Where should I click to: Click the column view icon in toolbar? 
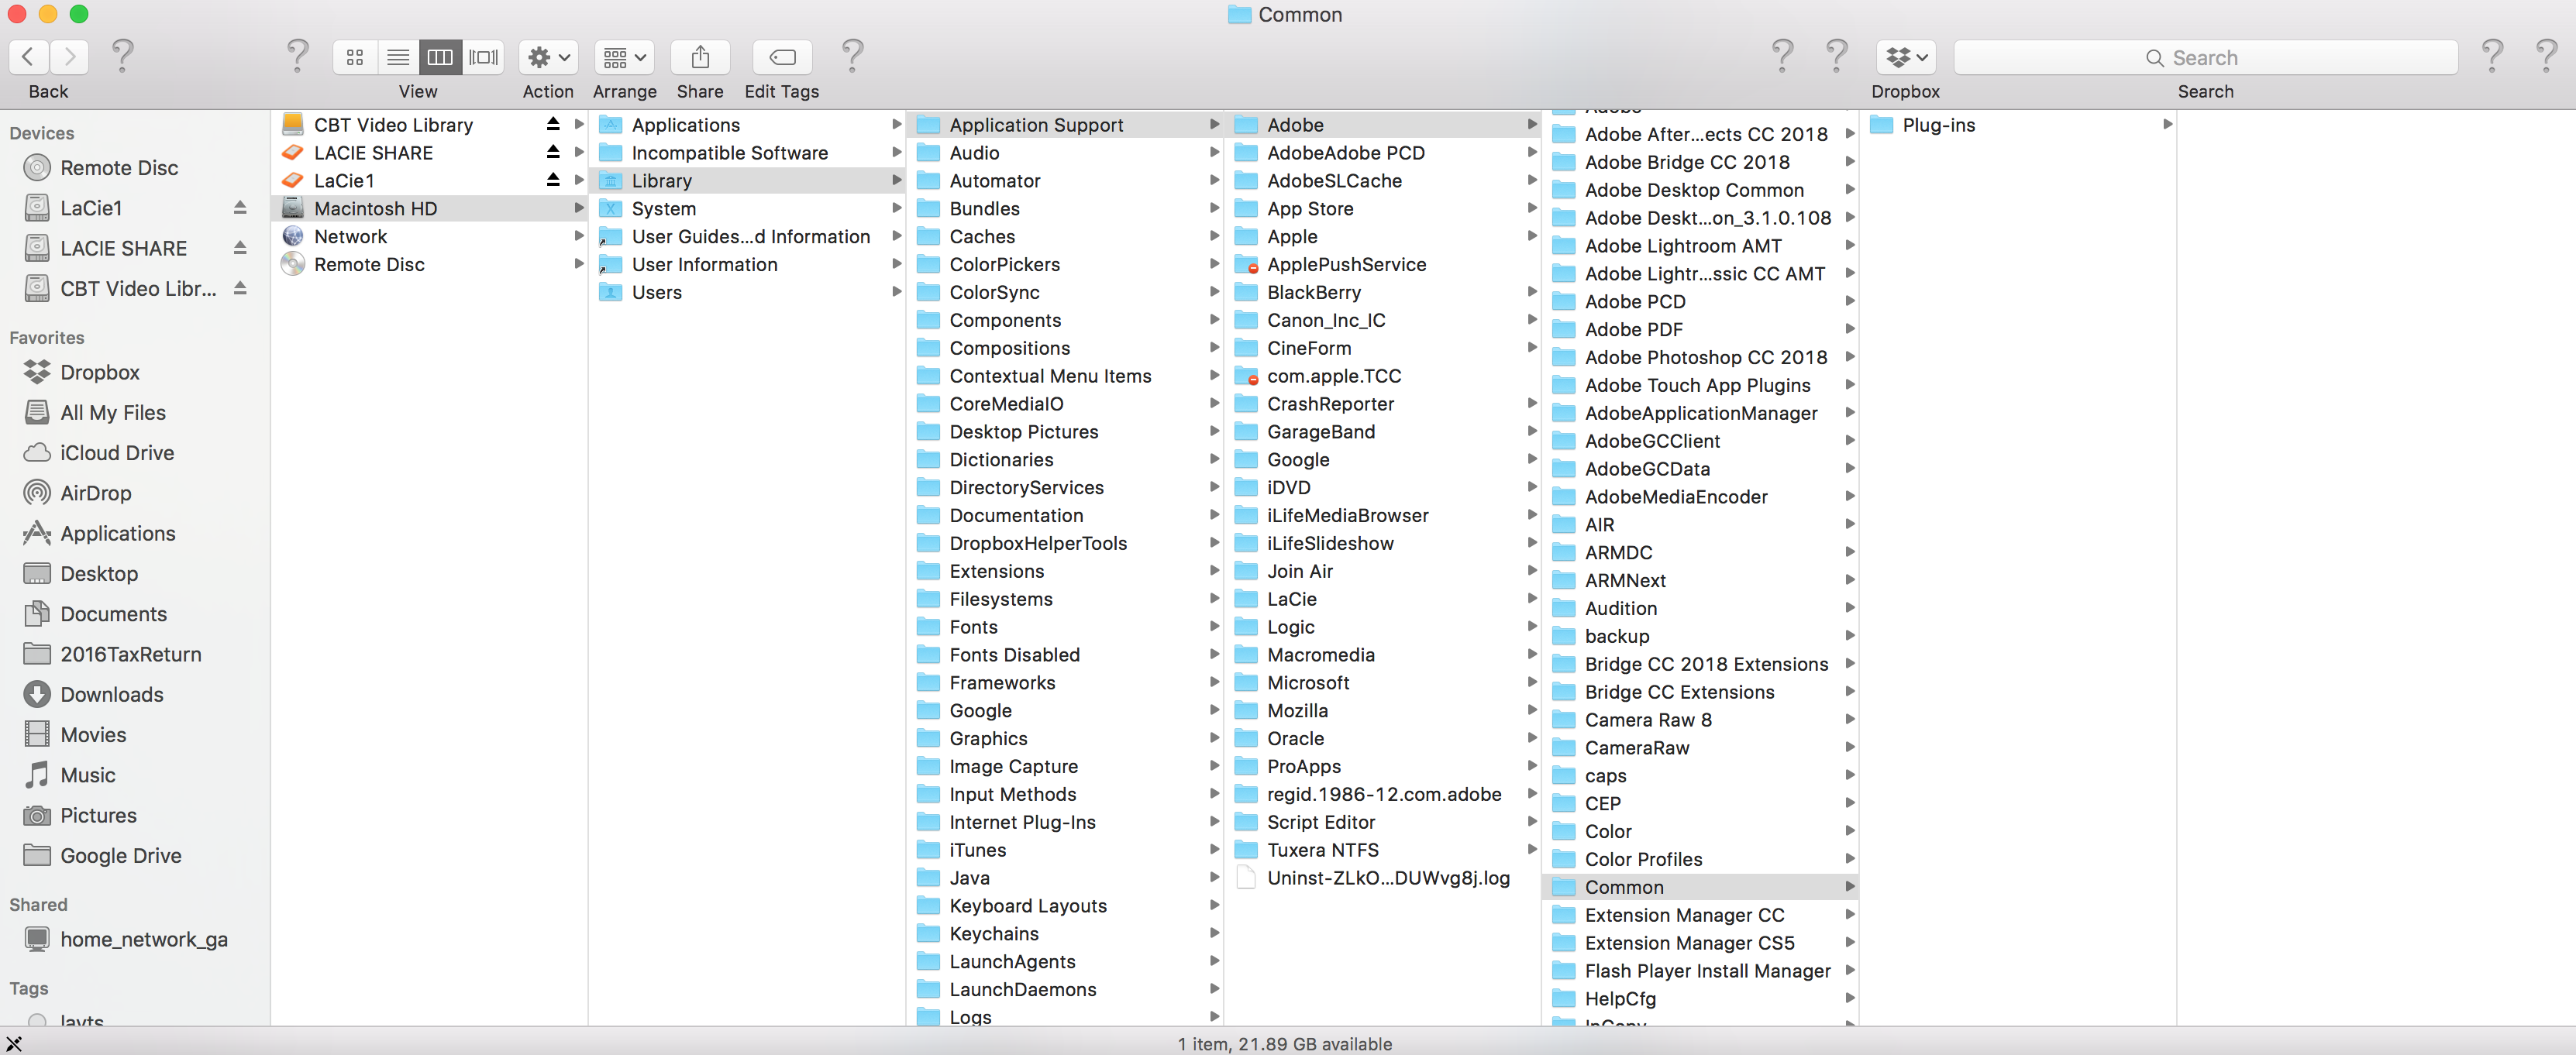[439, 56]
